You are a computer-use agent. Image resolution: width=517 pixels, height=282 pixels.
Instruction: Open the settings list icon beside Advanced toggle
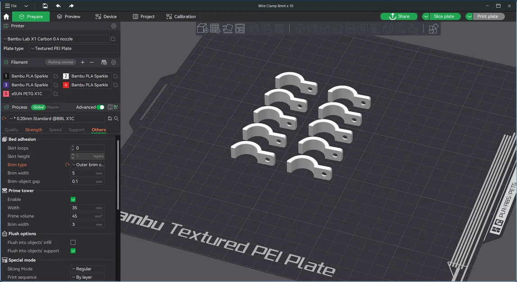tap(110, 107)
